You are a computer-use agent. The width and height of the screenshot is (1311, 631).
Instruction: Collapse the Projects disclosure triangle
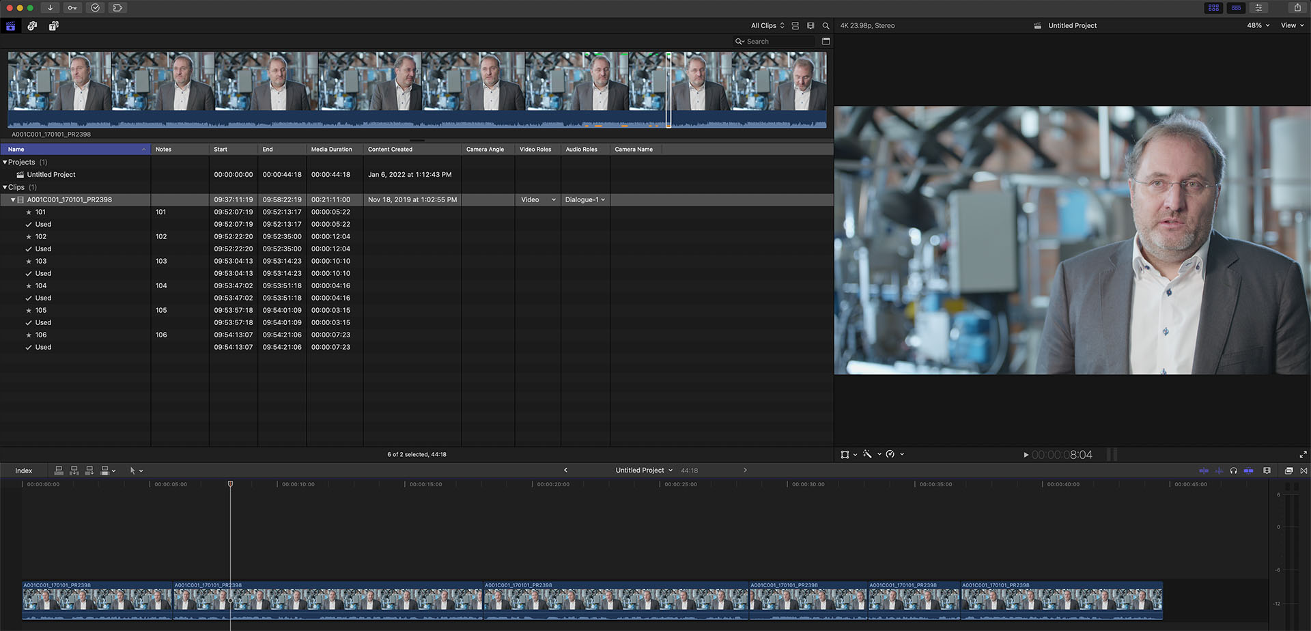point(5,163)
